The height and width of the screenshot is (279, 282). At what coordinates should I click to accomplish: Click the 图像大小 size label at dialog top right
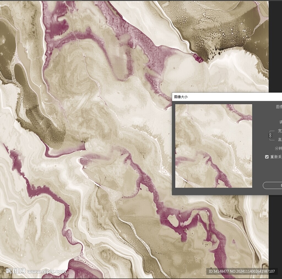[x=279, y=107]
